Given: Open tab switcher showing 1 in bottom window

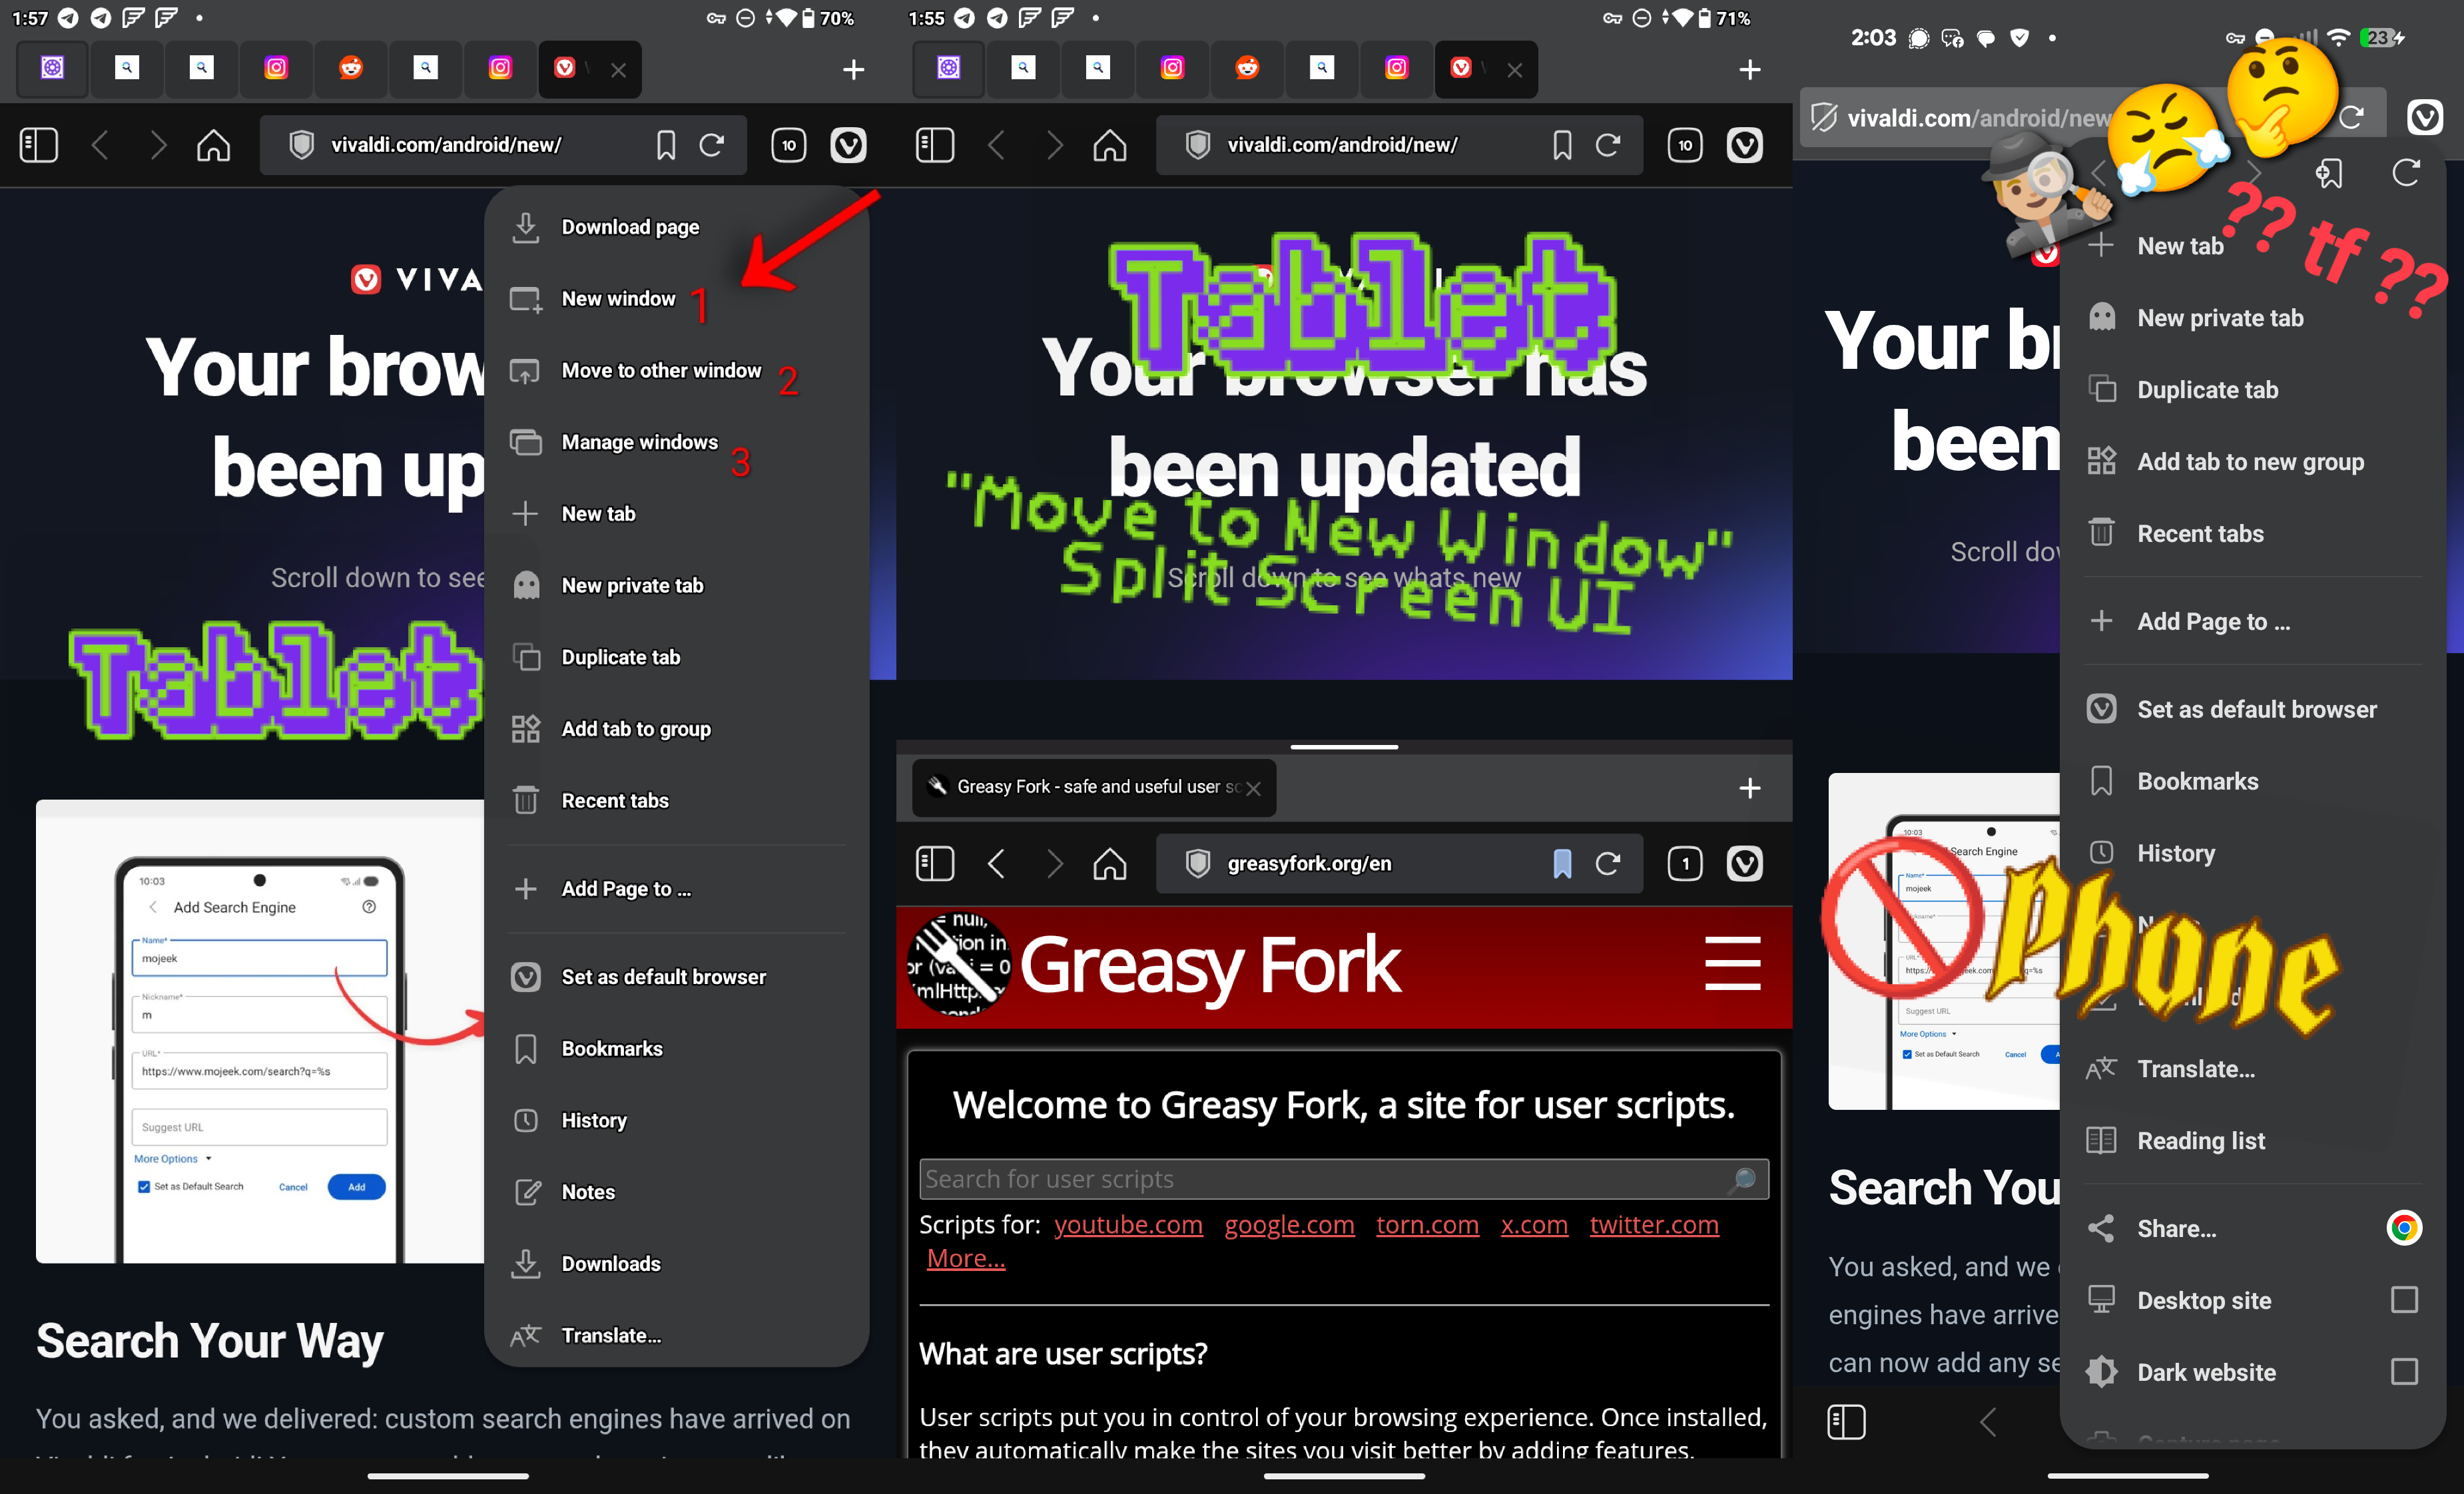Looking at the screenshot, I should tap(1685, 863).
